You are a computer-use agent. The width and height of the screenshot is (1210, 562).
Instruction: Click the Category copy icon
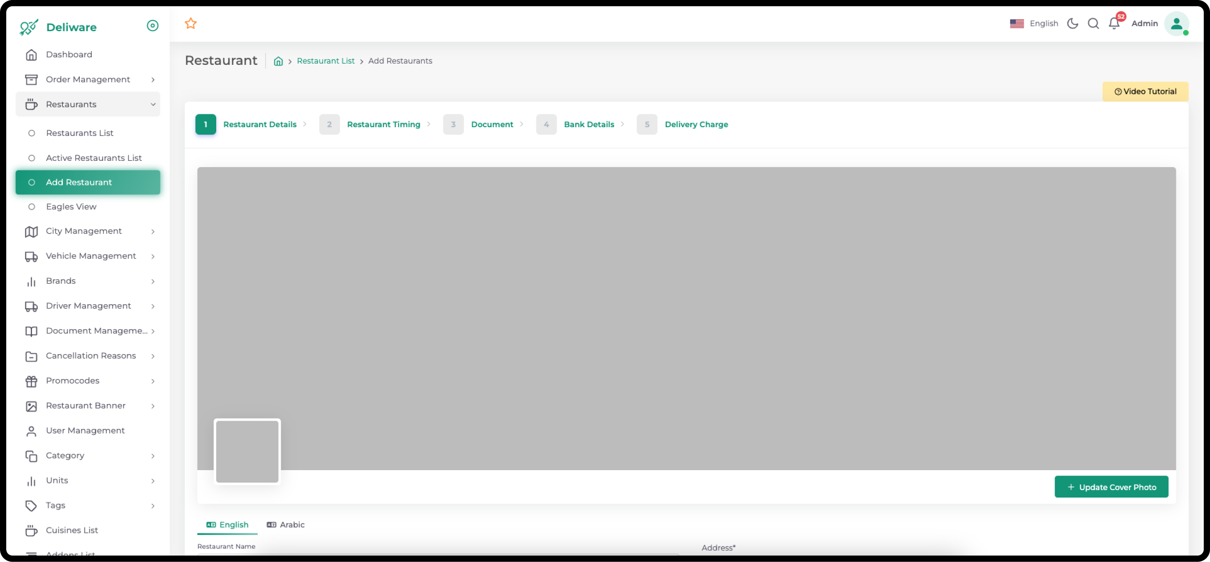click(31, 456)
